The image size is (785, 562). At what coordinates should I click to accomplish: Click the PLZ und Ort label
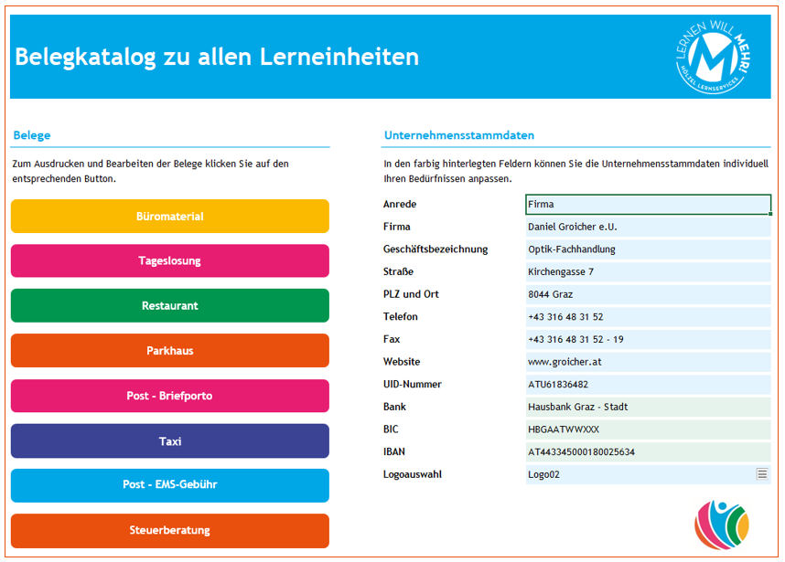[411, 294]
